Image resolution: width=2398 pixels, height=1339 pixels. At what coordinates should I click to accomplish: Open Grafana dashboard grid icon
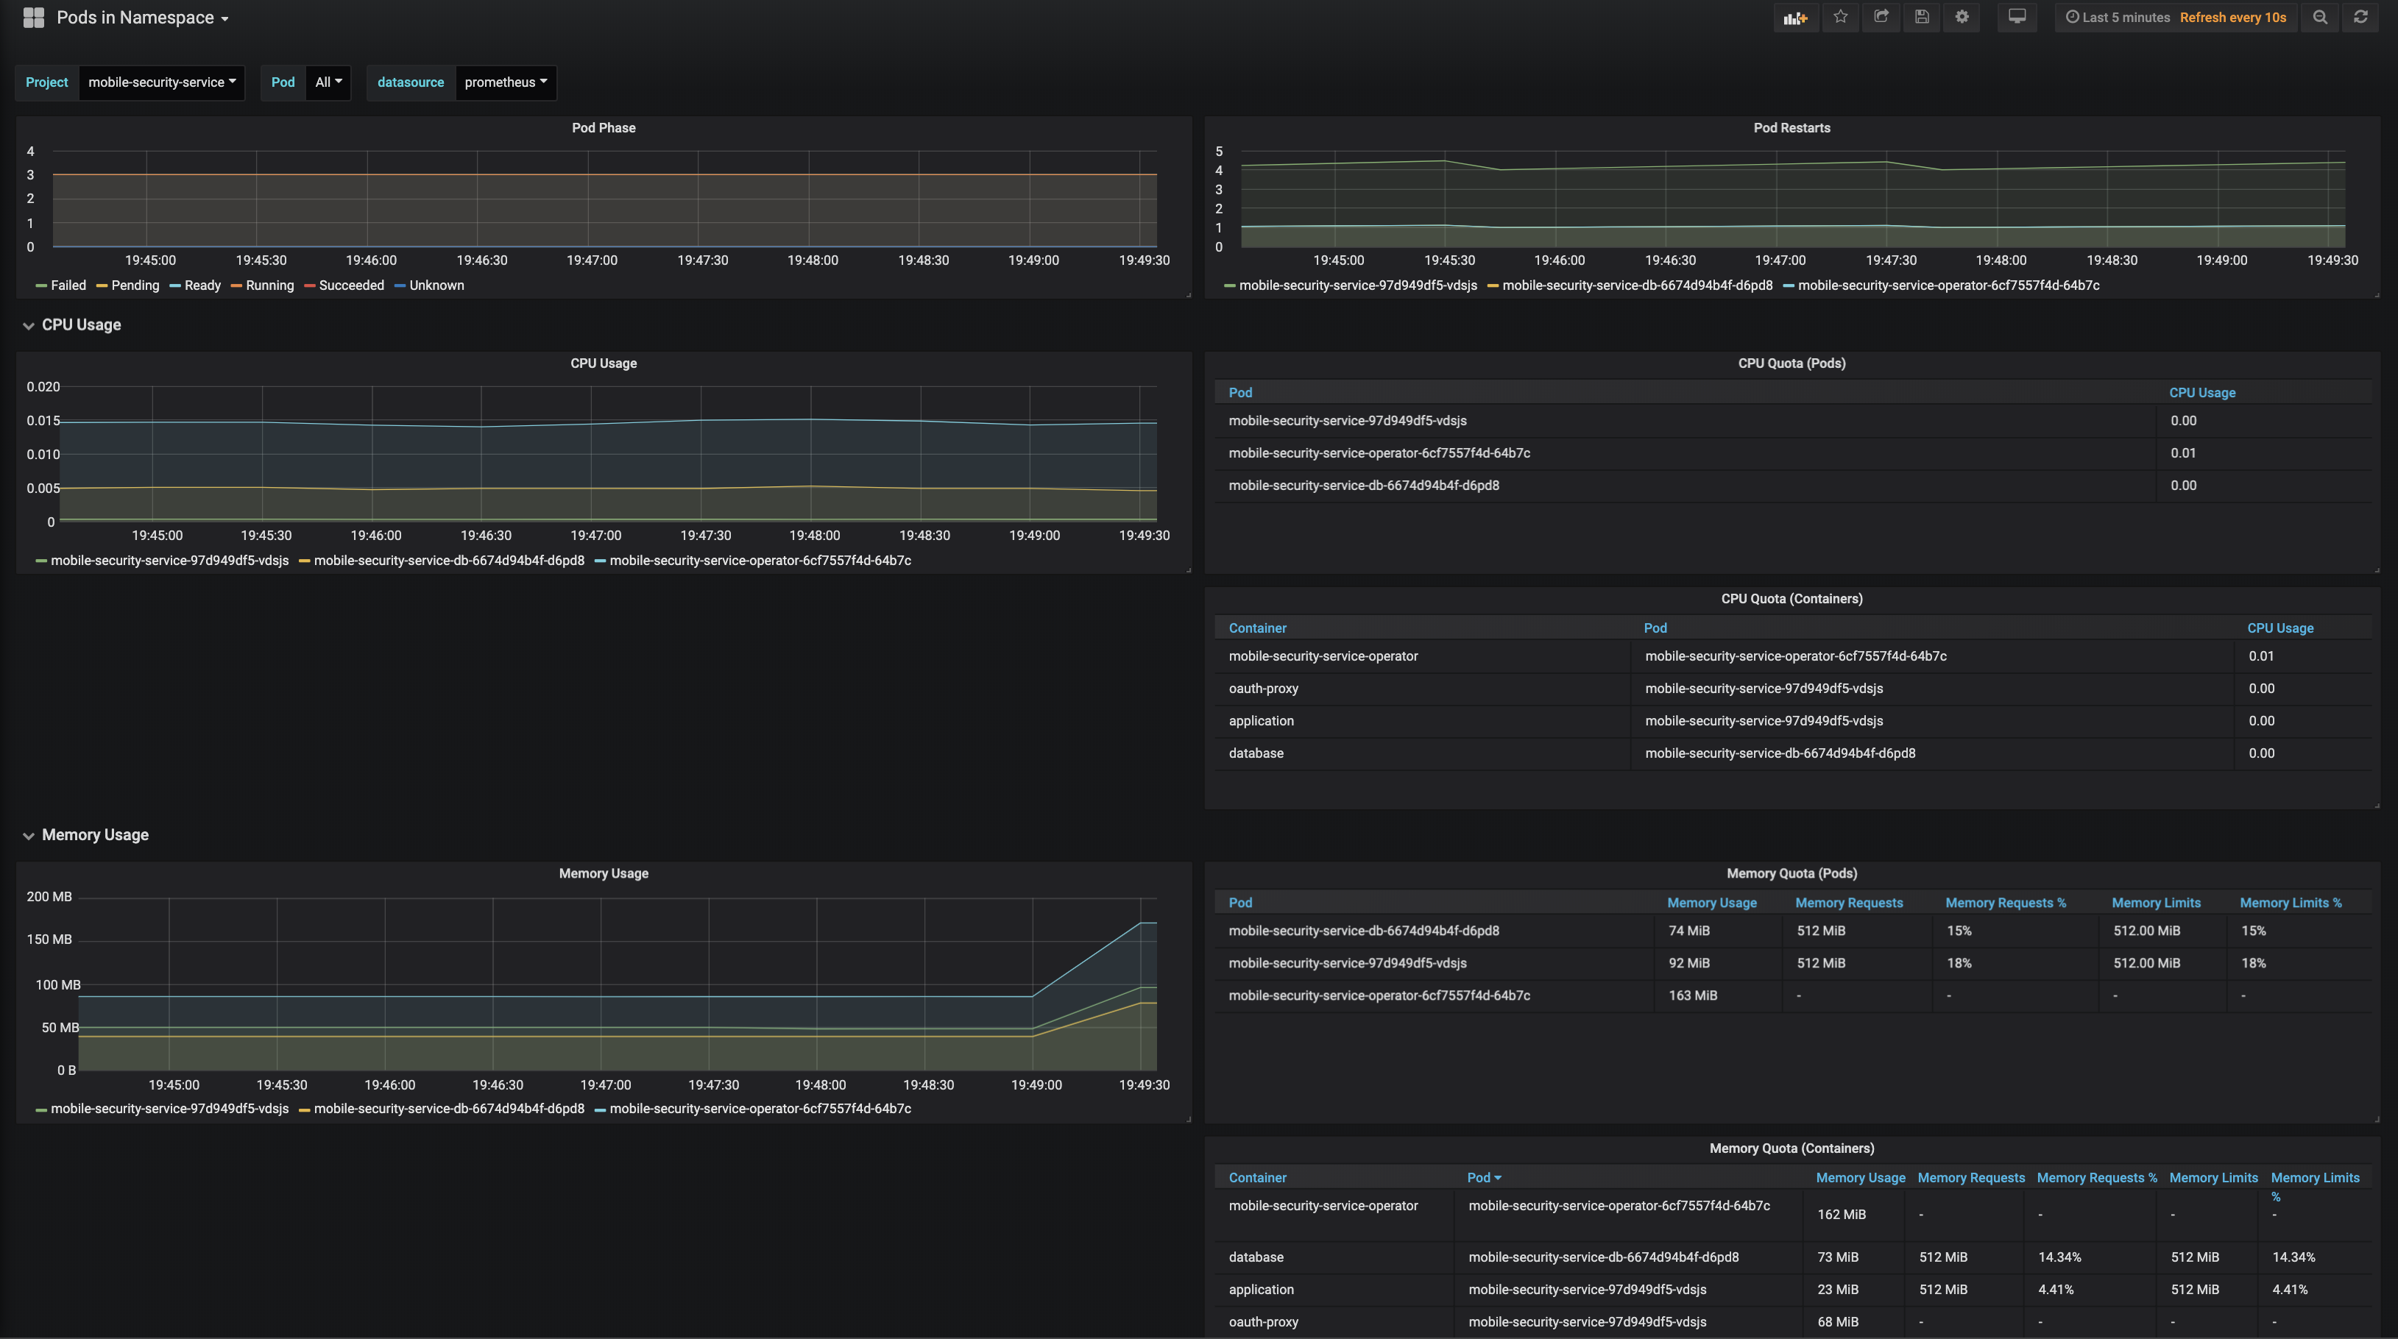pyautogui.click(x=34, y=18)
